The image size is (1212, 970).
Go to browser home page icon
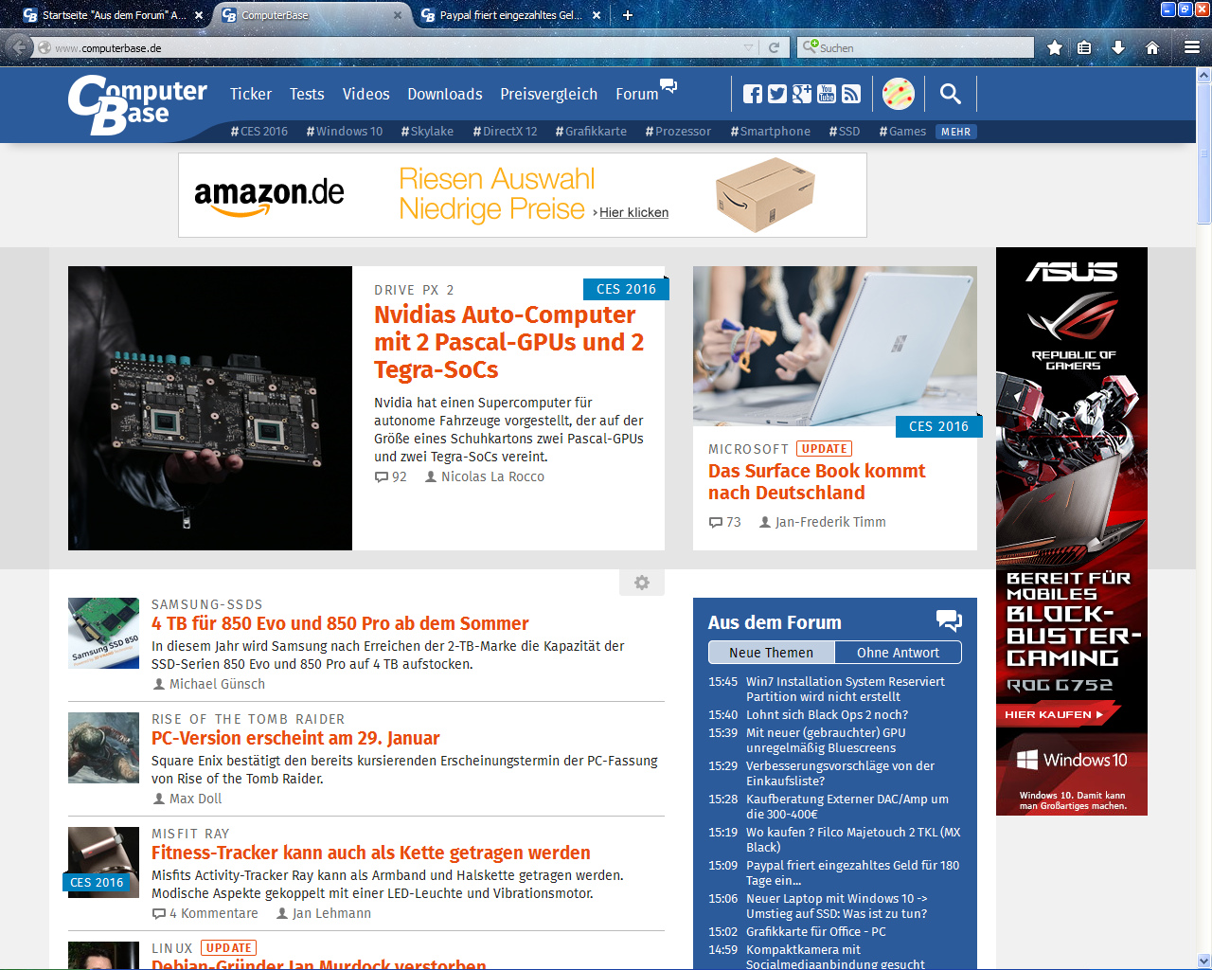coord(1152,47)
